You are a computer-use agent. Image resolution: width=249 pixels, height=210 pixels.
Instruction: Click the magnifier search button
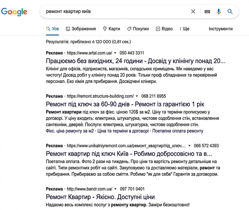(x=230, y=11)
